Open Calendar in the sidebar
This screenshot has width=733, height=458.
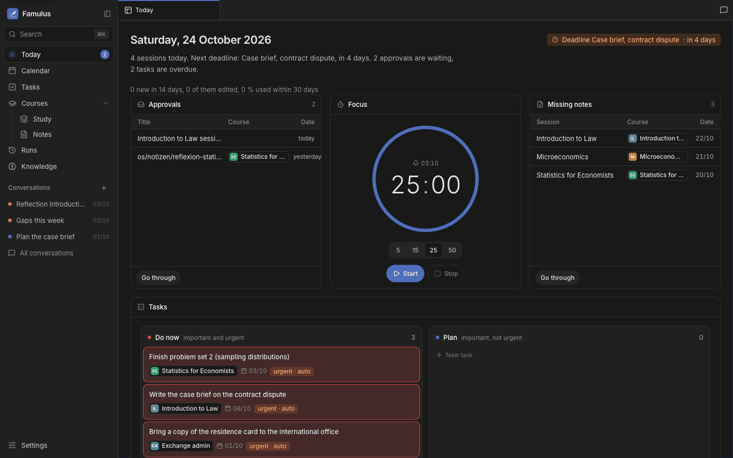pyautogui.click(x=59, y=71)
